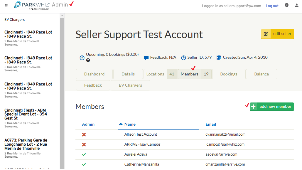Click the sidebar vertical scrollbar track
The height and width of the screenshot is (170, 302).
point(62,93)
